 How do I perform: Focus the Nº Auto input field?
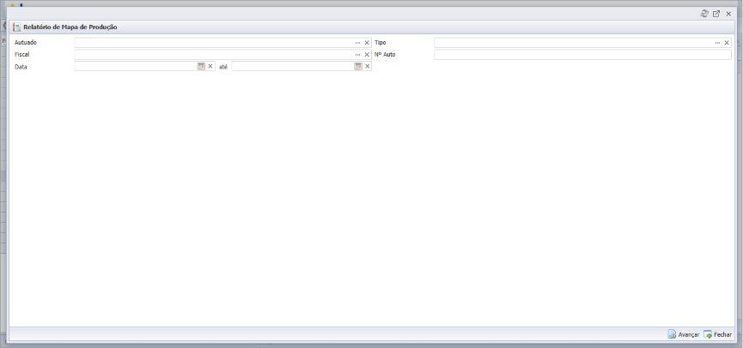[x=582, y=54]
